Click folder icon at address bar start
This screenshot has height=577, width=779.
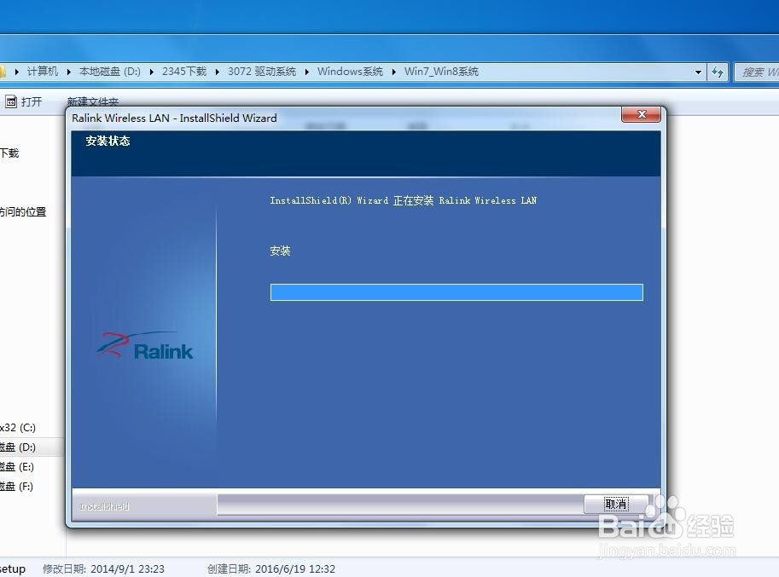pyautogui.click(x=3, y=72)
